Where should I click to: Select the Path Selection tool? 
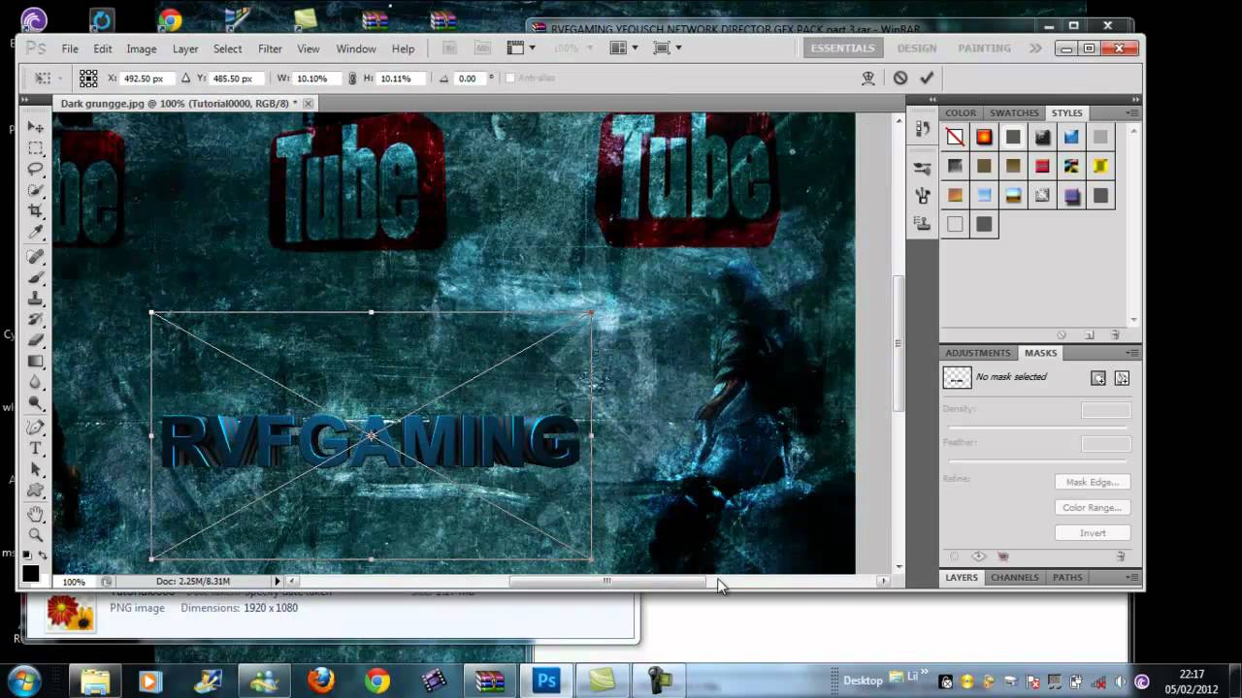[x=36, y=469]
